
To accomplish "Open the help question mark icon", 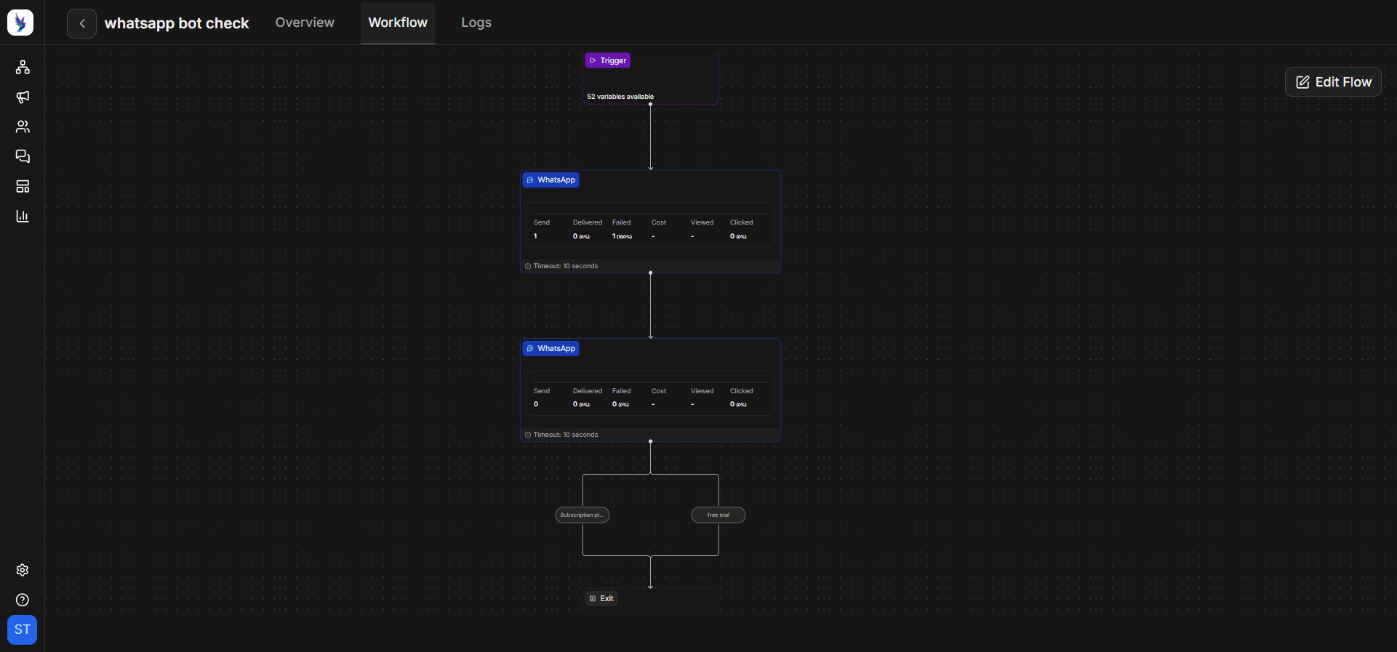I will 23,600.
